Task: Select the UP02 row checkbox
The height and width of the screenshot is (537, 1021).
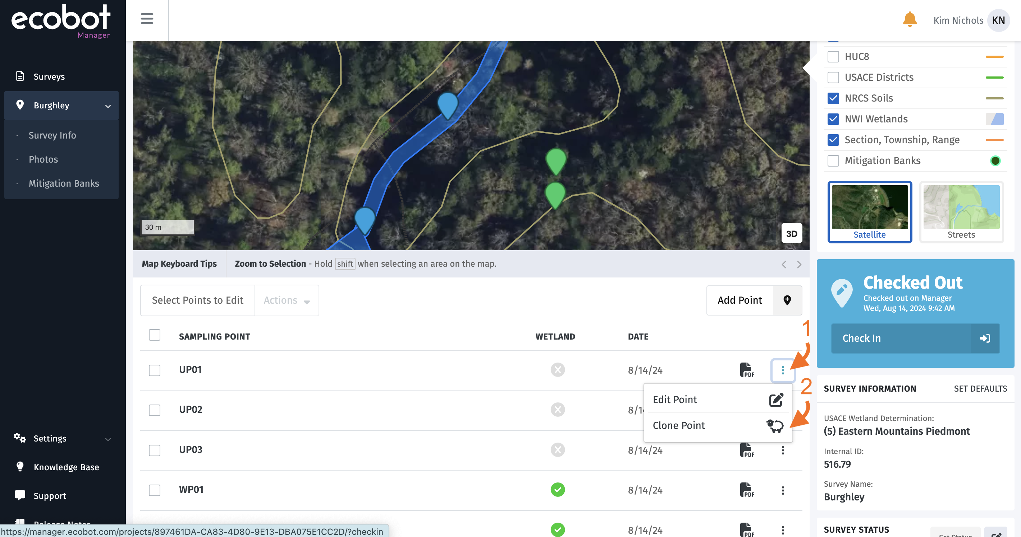Action: [x=155, y=410]
